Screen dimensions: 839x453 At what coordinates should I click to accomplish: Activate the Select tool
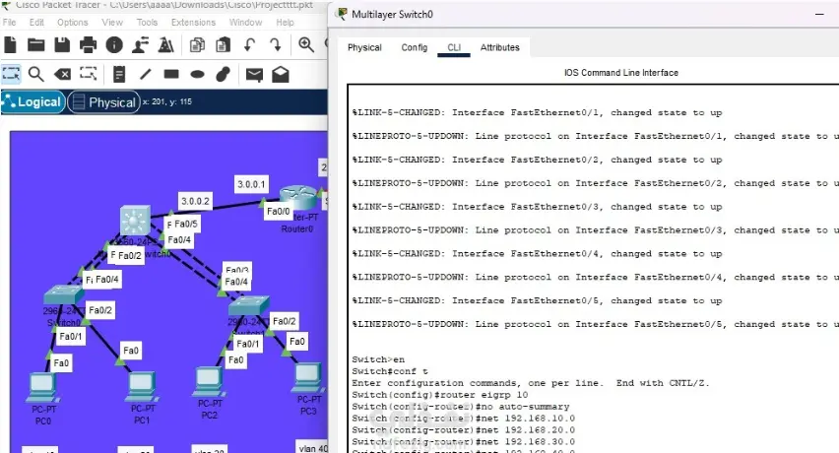coord(11,74)
